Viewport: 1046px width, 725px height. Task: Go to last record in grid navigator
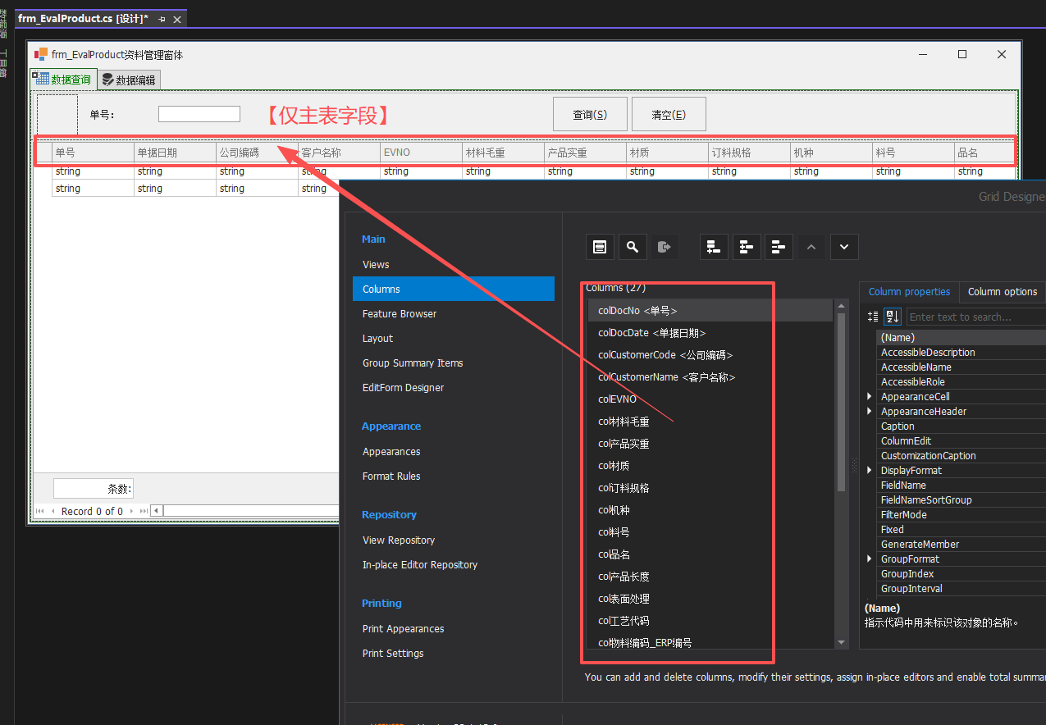144,511
